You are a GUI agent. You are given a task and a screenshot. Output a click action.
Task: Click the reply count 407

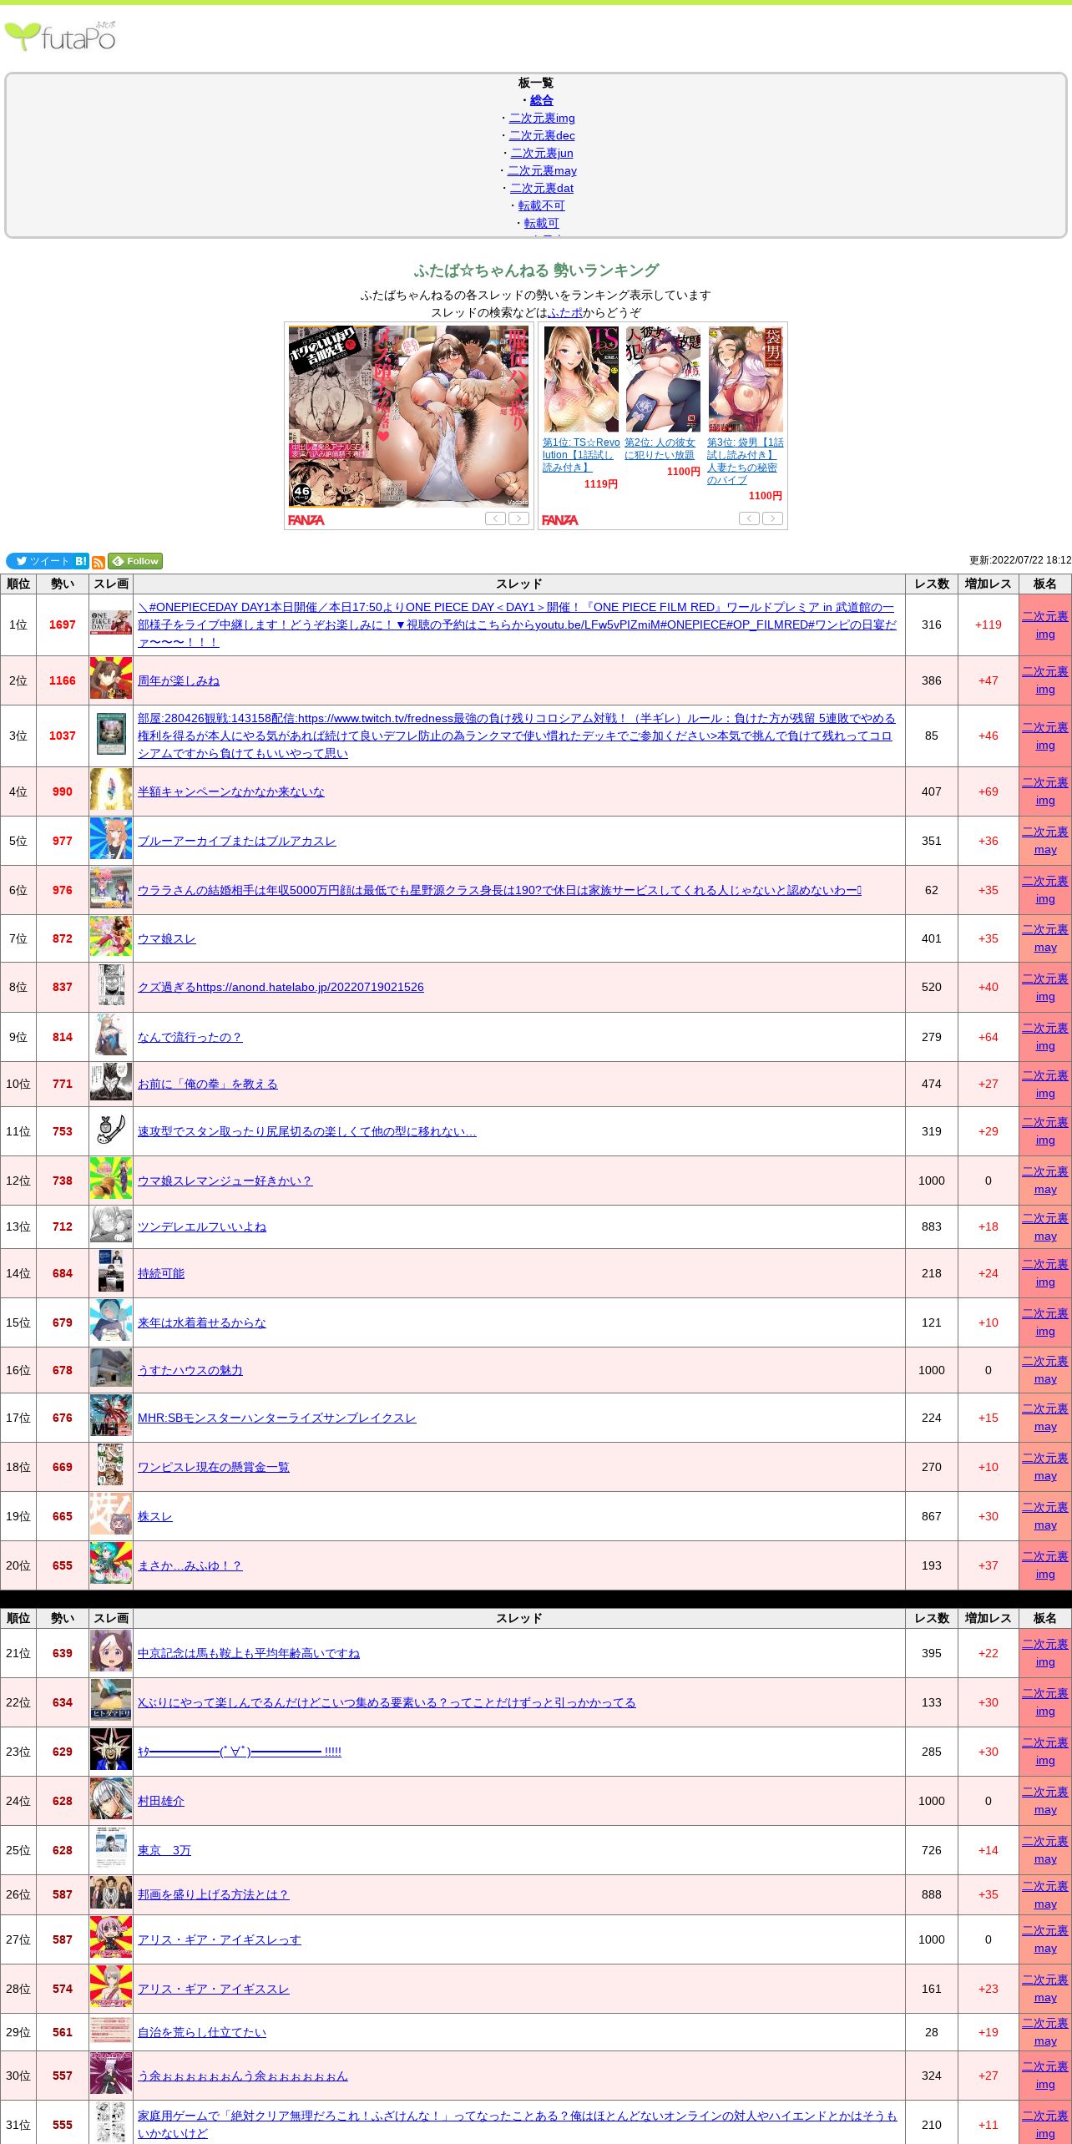[x=932, y=791]
